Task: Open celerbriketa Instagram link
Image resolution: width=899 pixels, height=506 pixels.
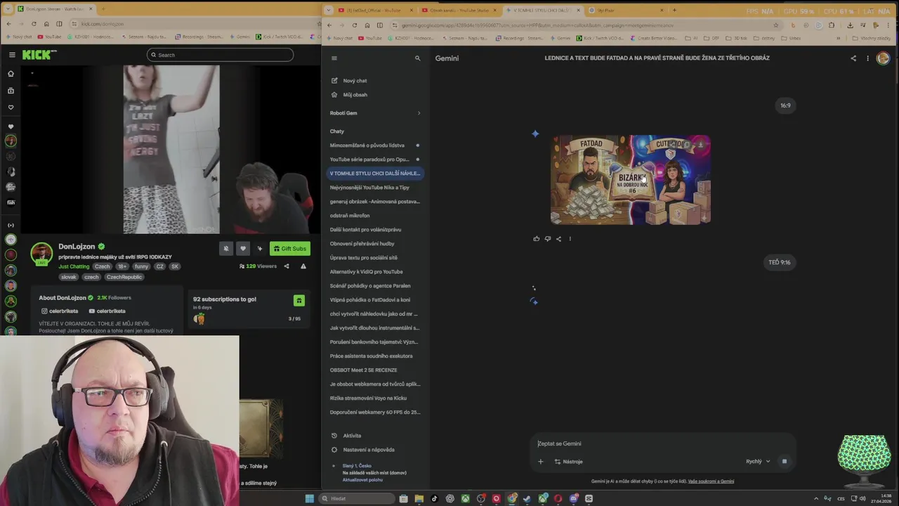Action: (x=60, y=311)
